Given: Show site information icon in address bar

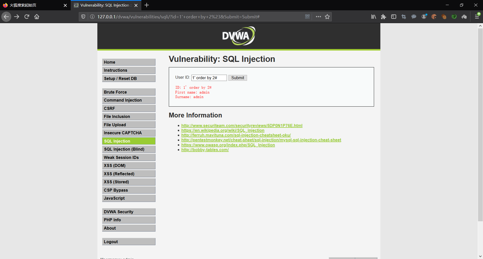Looking at the screenshot, I should click(92, 17).
